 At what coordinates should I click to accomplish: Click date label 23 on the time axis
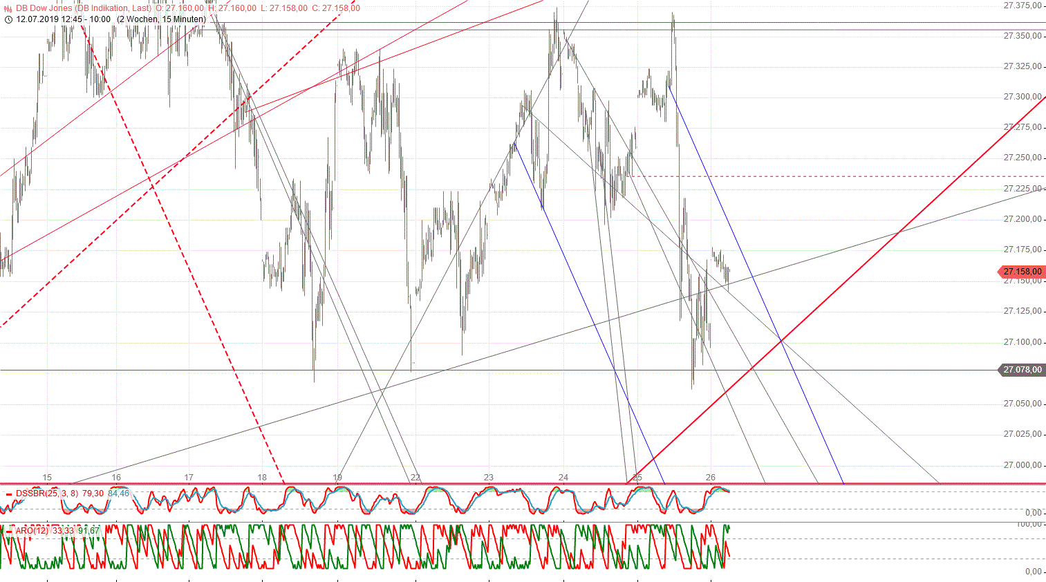coord(489,478)
